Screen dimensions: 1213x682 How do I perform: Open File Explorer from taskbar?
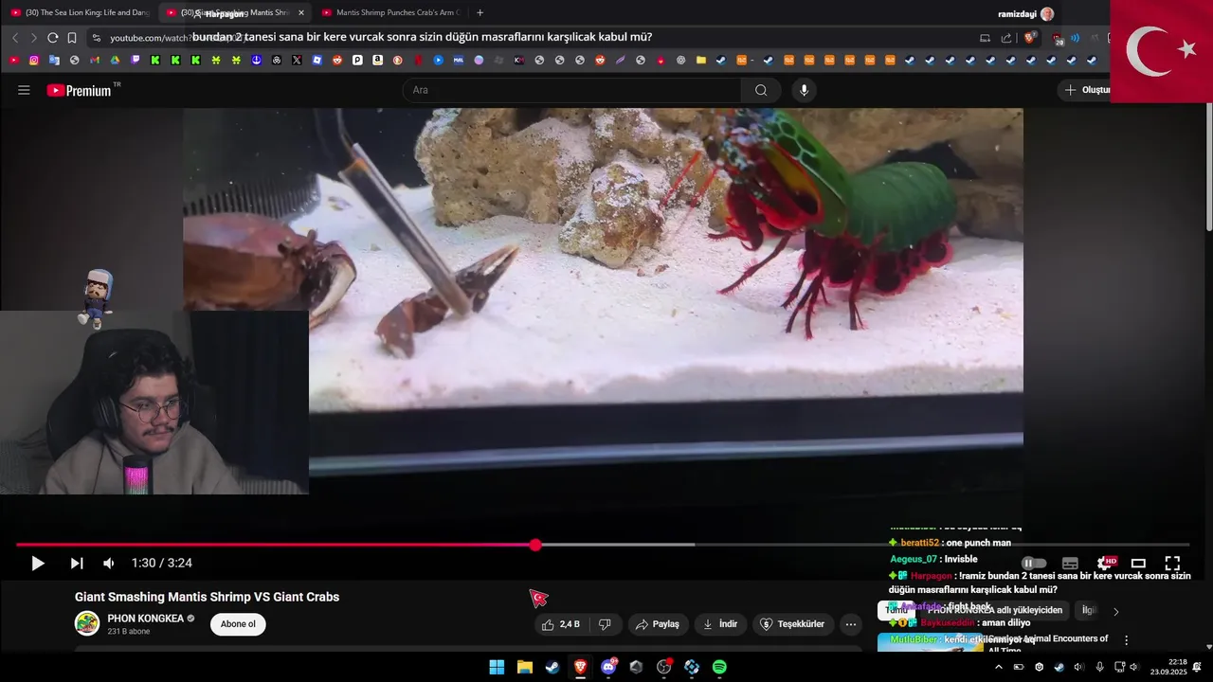(524, 667)
